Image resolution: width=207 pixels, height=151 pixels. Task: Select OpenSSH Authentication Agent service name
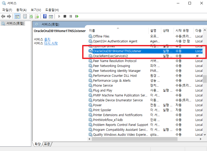point(115,41)
